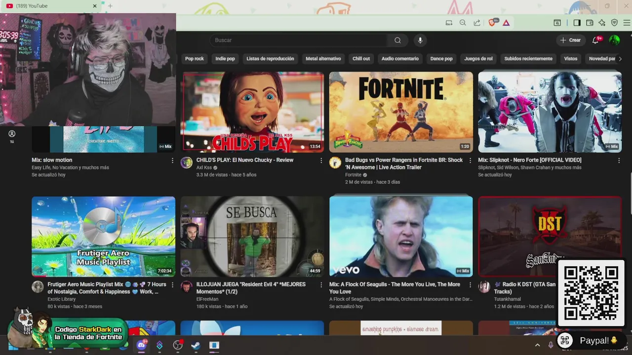632x355 pixels.
Task: Select the Dance pop chip
Action: (x=441, y=59)
